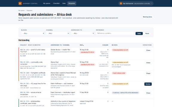
Task: Reset the filters
Action: coord(147,34)
